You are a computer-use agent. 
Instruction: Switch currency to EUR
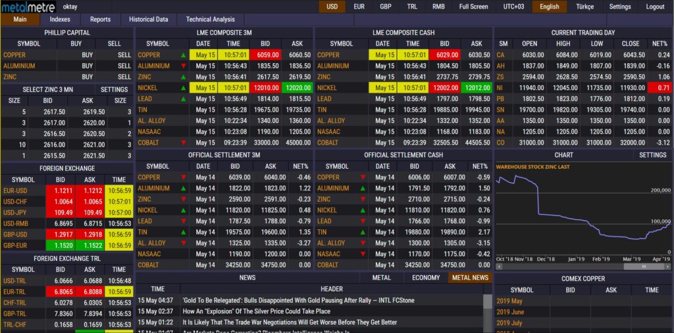click(x=359, y=7)
